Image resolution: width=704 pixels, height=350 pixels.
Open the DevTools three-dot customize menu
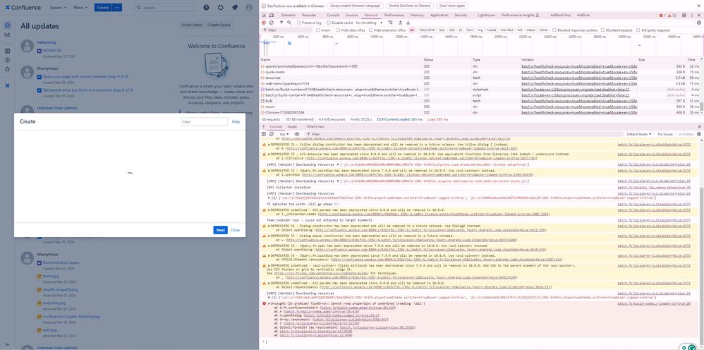pyautogui.click(x=692, y=15)
